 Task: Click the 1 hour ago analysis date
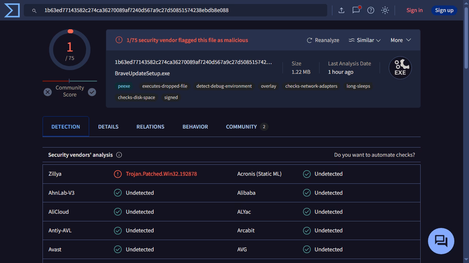click(340, 72)
